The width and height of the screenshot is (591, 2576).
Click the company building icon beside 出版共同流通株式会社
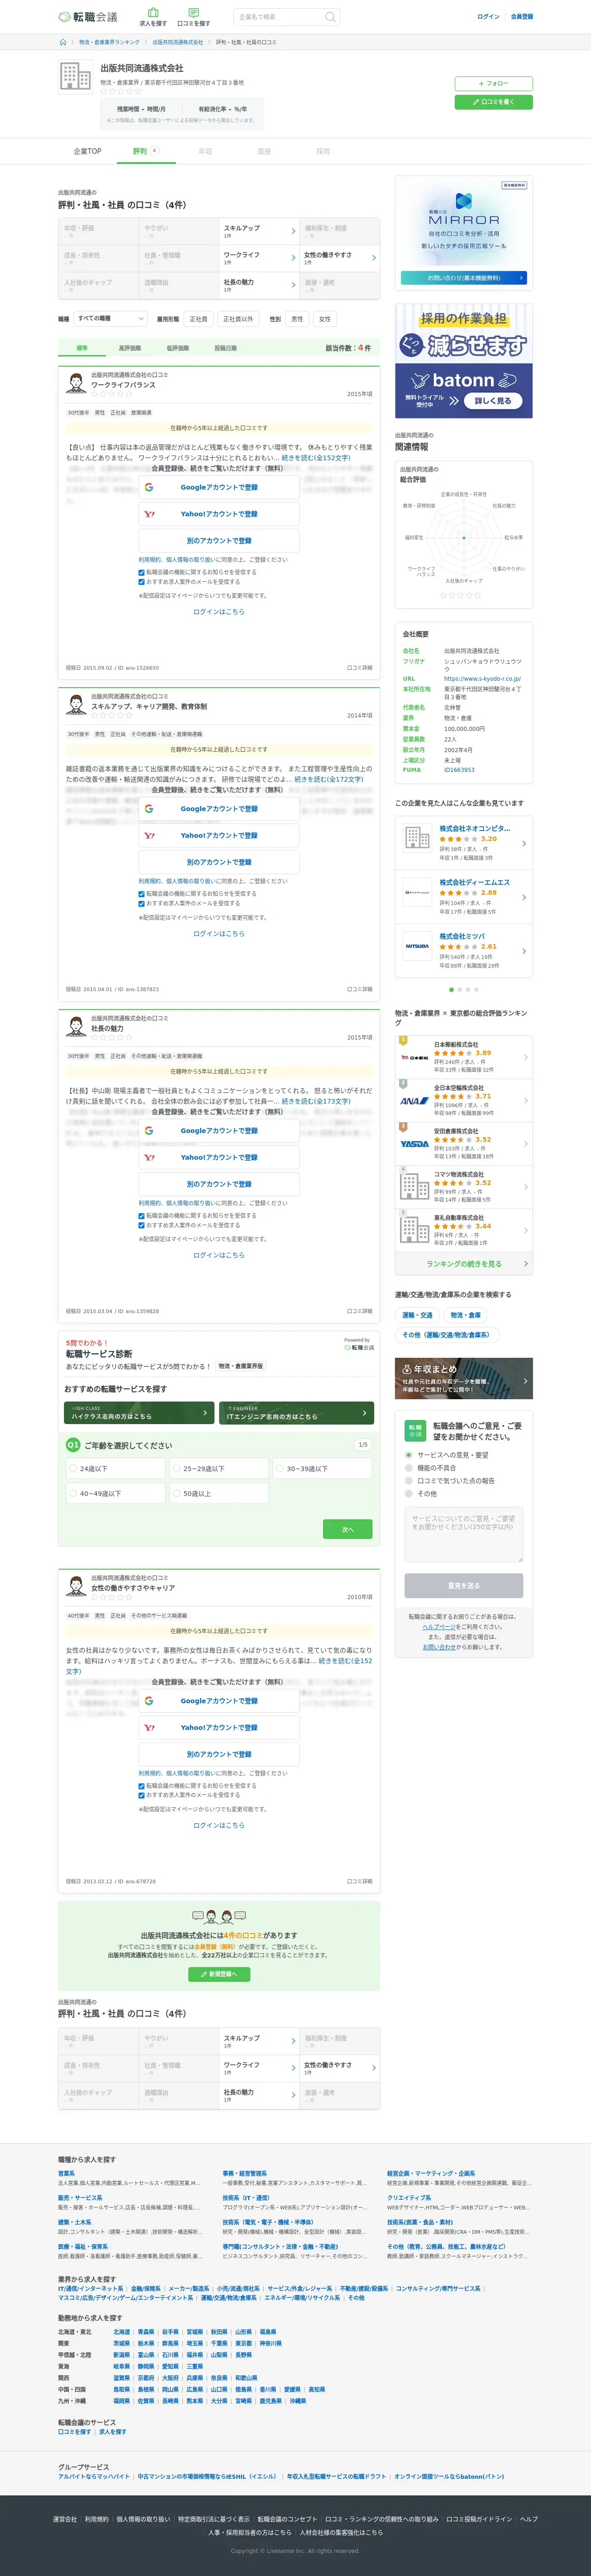(x=76, y=76)
